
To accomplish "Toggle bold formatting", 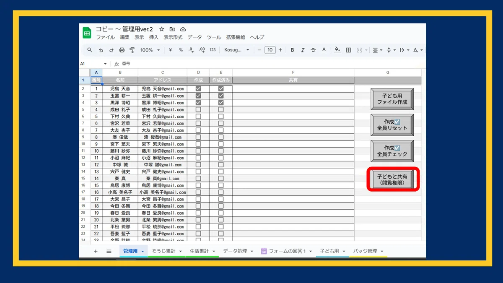I will 292,50.
